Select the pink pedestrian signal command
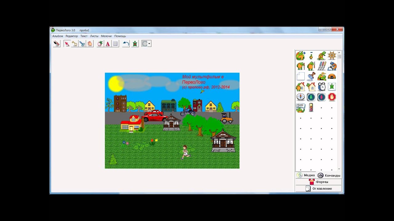 [x=322, y=97]
